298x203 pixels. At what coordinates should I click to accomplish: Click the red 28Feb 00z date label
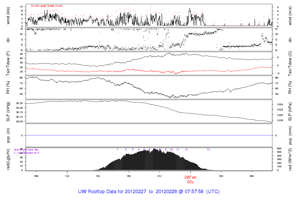coord(190,179)
